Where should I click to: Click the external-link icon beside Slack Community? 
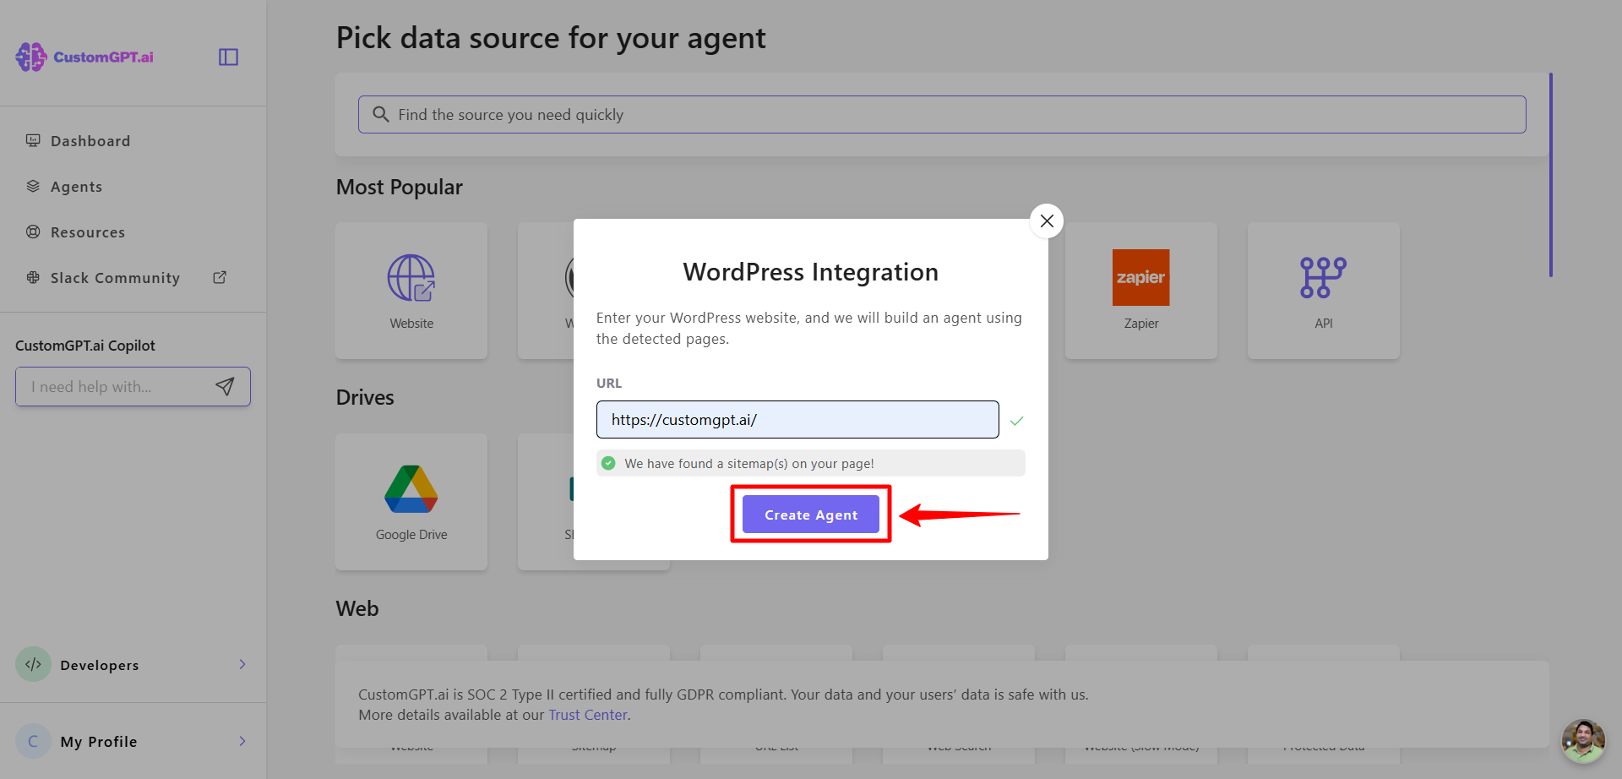pyautogui.click(x=220, y=277)
